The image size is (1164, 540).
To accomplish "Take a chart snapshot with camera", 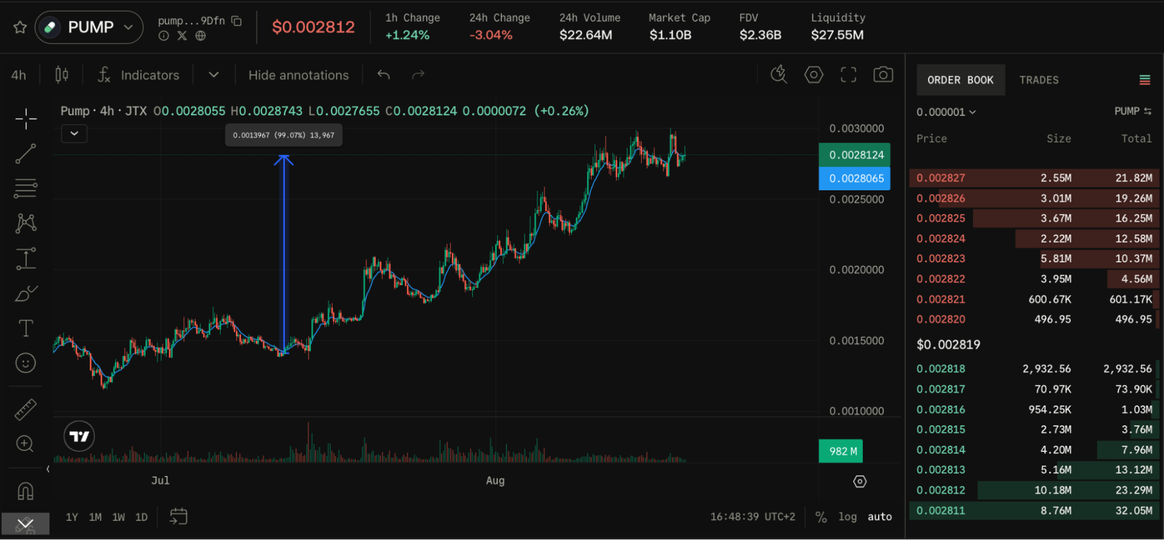I will pyautogui.click(x=883, y=74).
